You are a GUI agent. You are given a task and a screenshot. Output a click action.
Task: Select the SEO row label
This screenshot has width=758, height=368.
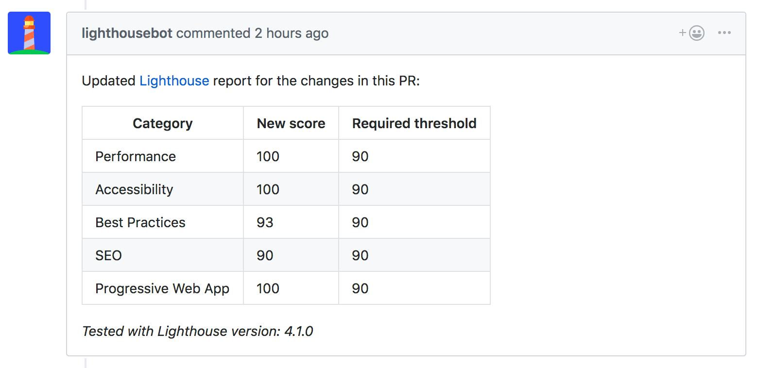109,255
